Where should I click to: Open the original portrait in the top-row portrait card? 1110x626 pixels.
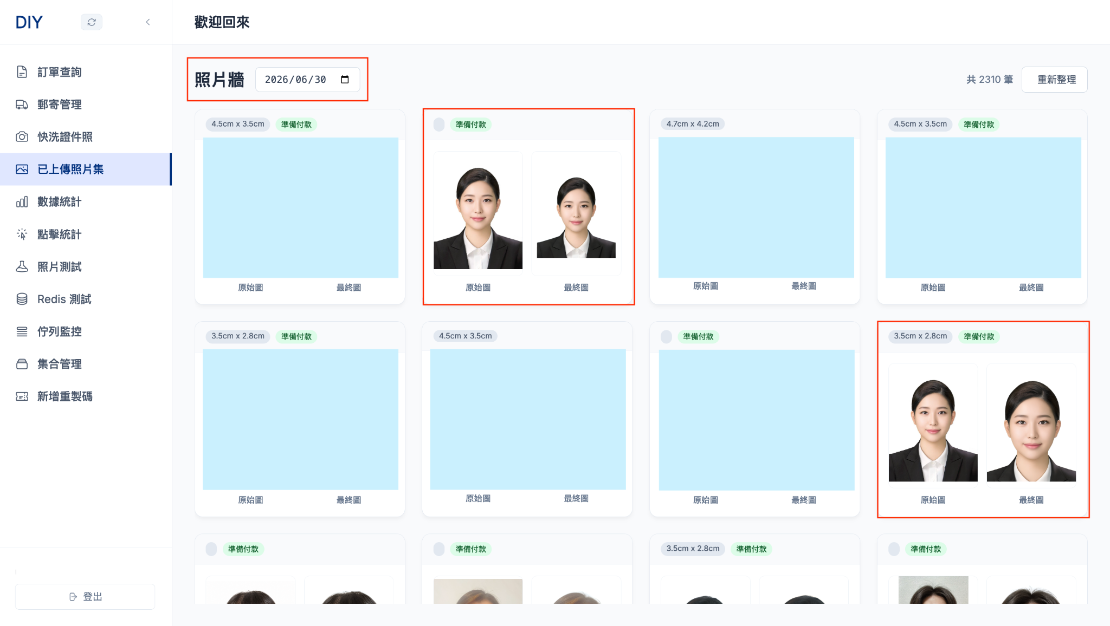tap(478, 213)
